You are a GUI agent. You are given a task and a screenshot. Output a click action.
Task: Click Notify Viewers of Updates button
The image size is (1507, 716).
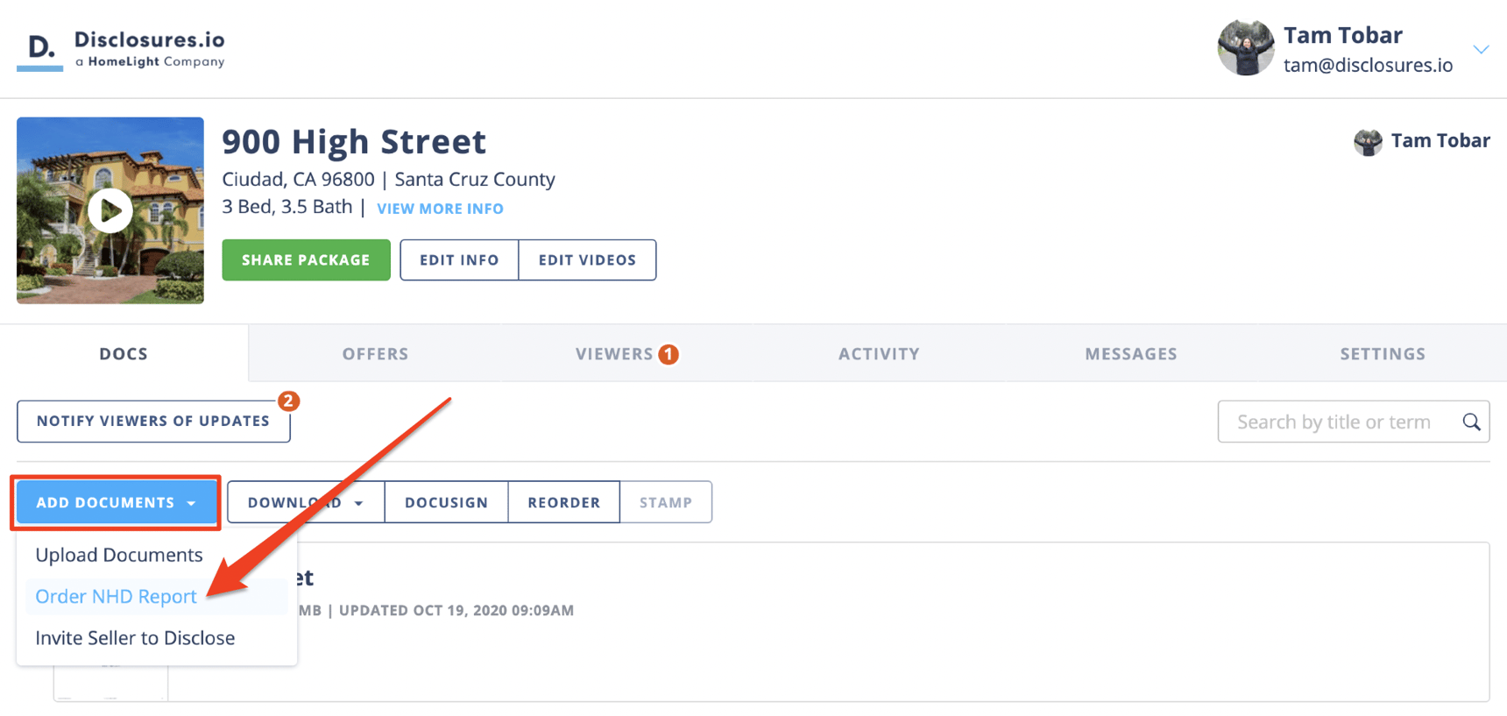(153, 422)
